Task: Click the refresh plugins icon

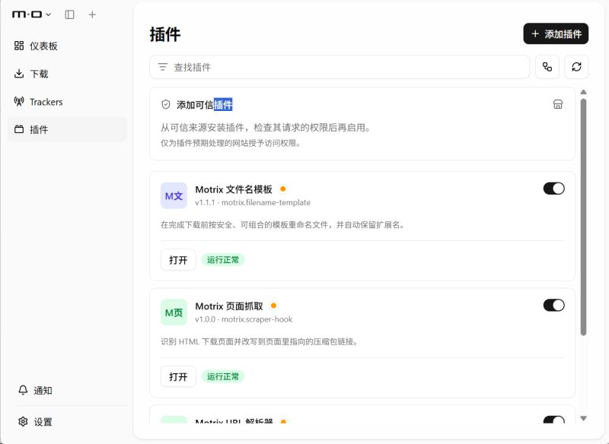Action: (x=576, y=67)
